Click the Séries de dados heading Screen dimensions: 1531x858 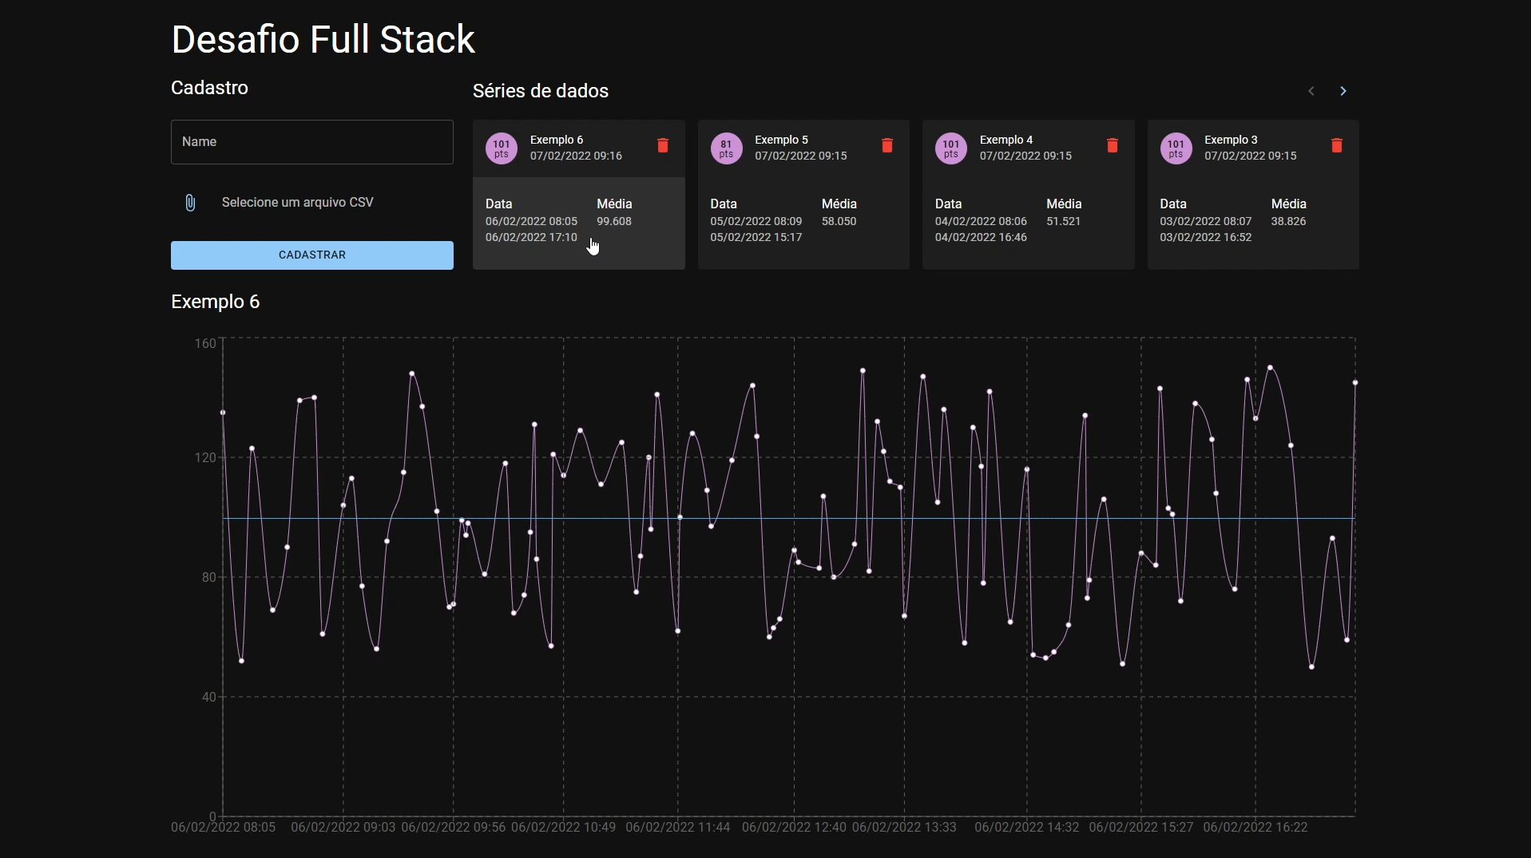(541, 91)
